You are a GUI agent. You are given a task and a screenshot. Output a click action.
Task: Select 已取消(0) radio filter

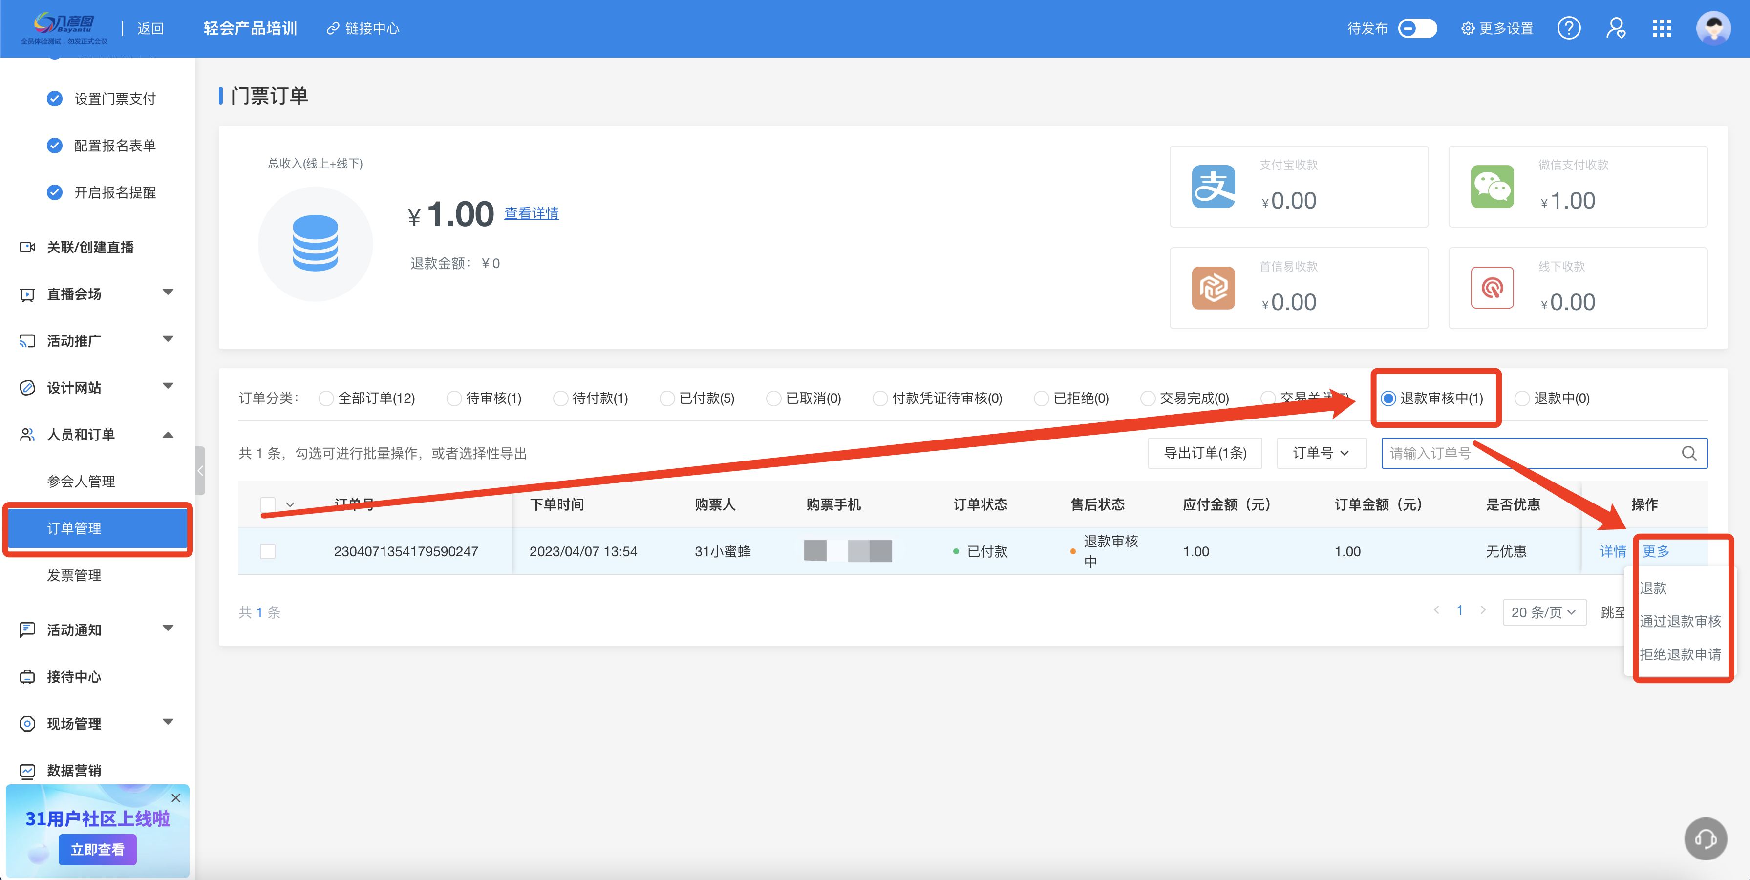coord(774,398)
